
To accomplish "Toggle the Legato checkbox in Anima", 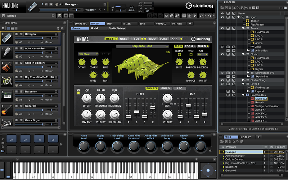I will coord(179,55).
